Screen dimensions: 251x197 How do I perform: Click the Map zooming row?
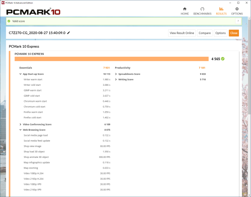[x=67, y=168]
